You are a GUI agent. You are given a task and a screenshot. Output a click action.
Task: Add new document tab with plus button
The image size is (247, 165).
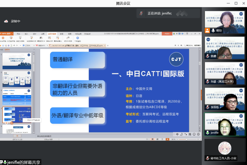click(x=108, y=46)
